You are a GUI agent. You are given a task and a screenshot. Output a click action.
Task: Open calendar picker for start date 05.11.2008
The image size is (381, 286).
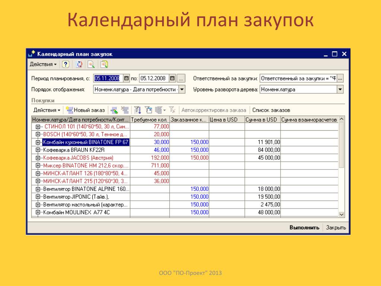(127, 78)
